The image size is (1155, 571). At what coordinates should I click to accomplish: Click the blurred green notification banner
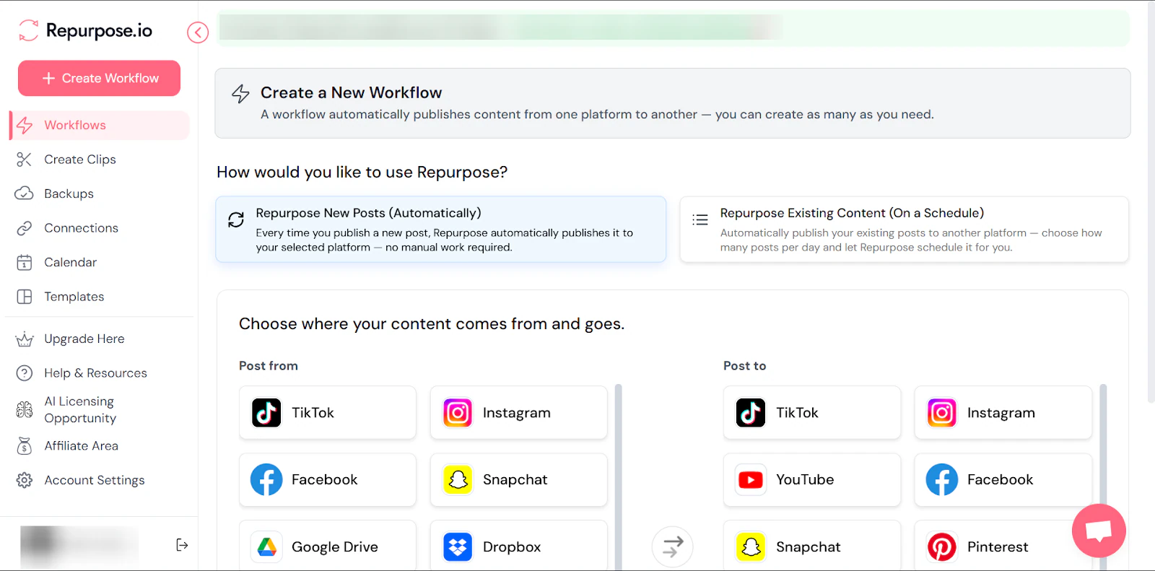(x=673, y=28)
